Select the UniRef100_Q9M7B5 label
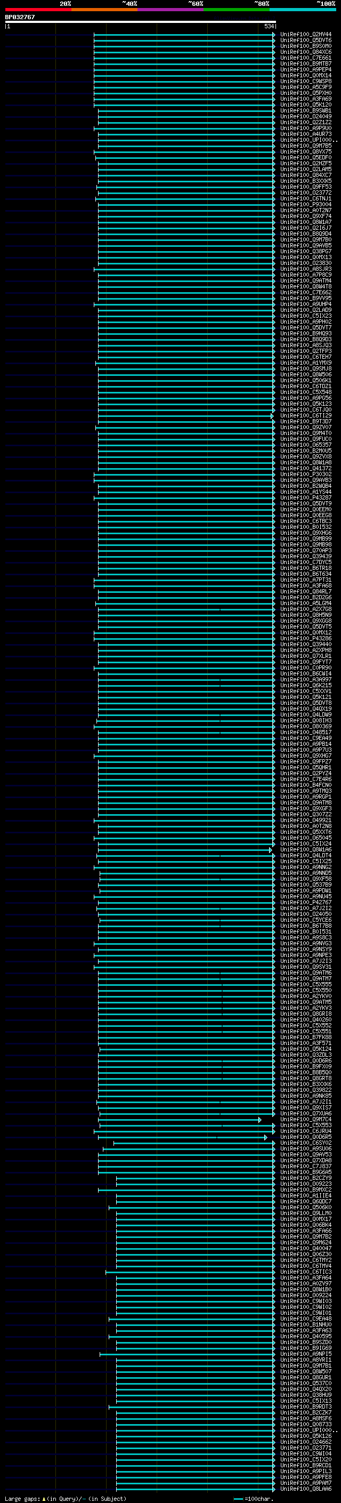The width and height of the screenshot is (341, 1503). coord(306,146)
